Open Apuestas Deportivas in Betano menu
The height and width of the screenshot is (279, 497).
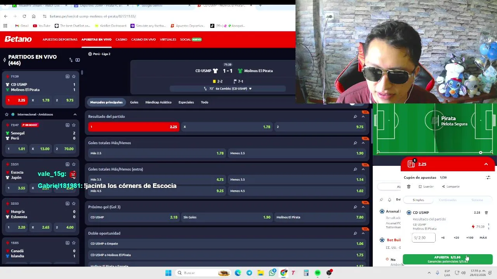pyautogui.click(x=60, y=40)
